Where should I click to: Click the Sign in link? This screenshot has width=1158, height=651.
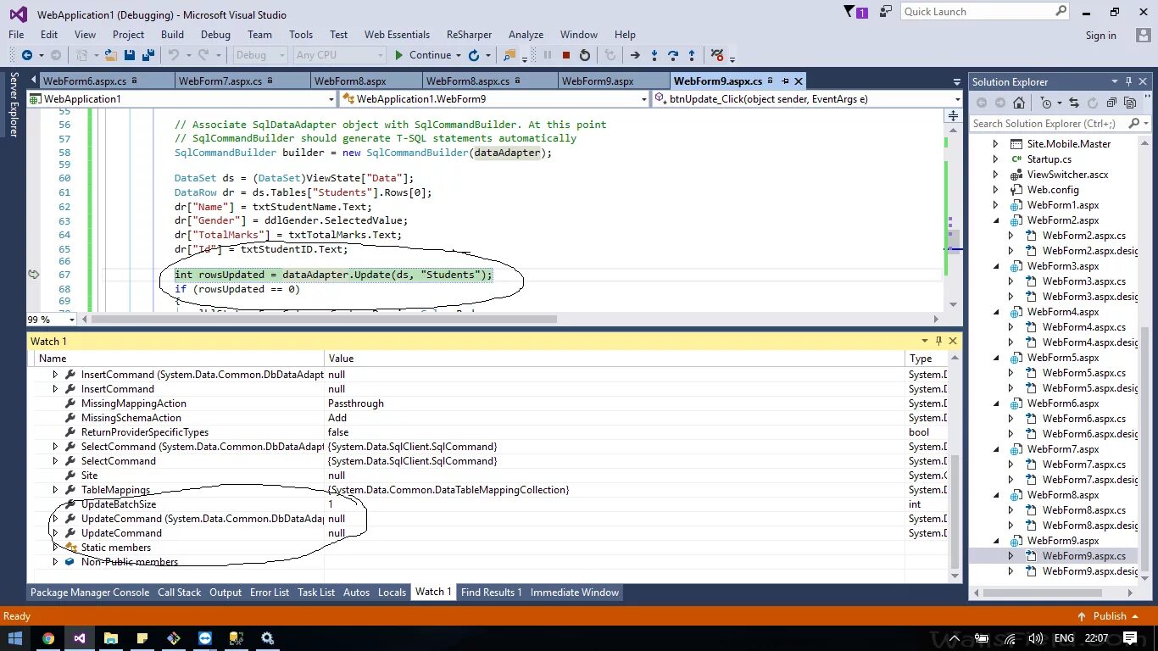click(x=1100, y=35)
